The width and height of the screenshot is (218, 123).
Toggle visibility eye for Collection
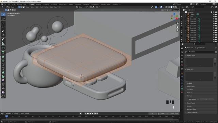[214, 12]
